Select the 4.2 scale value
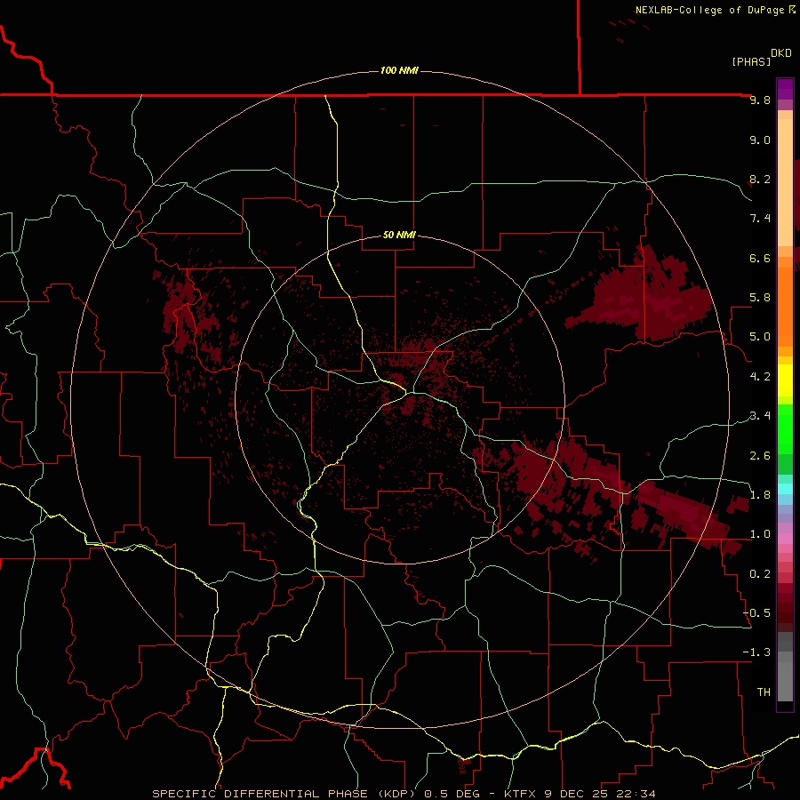Image resolution: width=800 pixels, height=800 pixels. pos(760,377)
